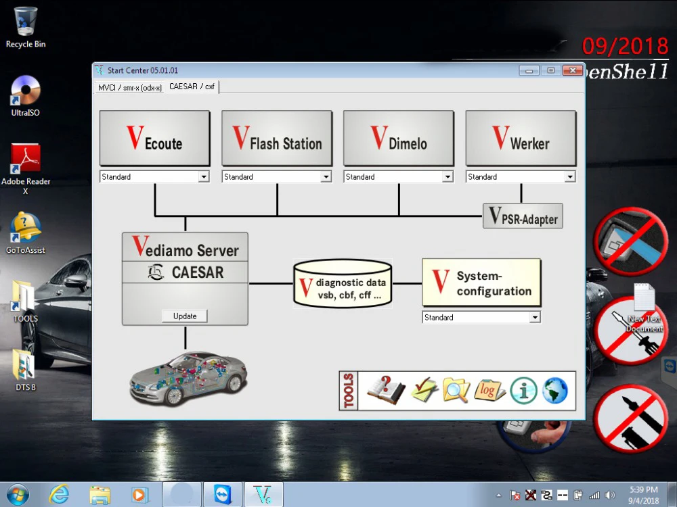The image size is (677, 507).
Task: Select the CAESAR / cxf tab
Action: 192,87
